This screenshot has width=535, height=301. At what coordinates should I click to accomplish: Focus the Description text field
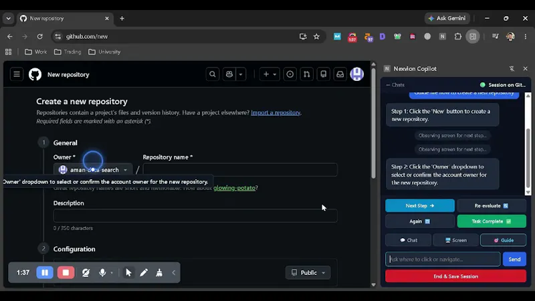(x=195, y=215)
